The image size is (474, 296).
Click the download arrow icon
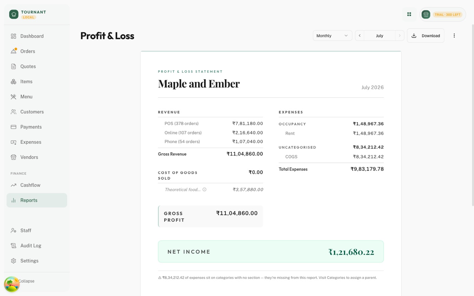[x=414, y=36]
